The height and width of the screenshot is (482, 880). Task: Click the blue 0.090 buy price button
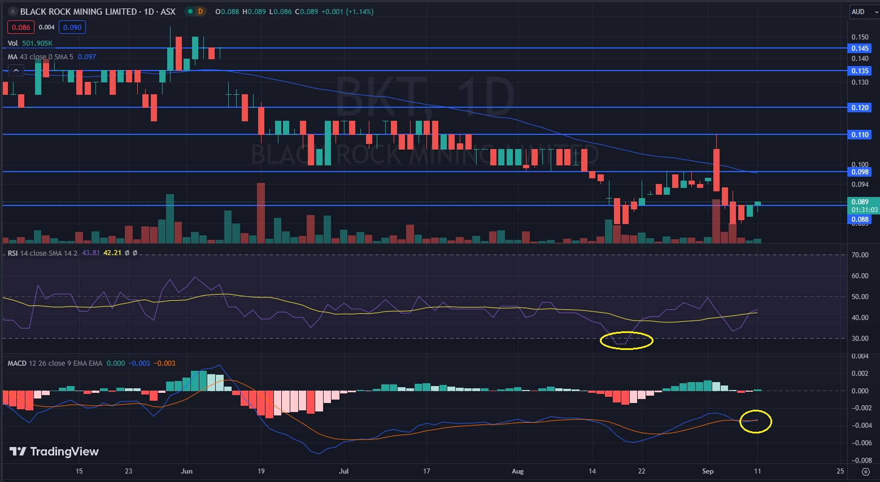pos(72,27)
